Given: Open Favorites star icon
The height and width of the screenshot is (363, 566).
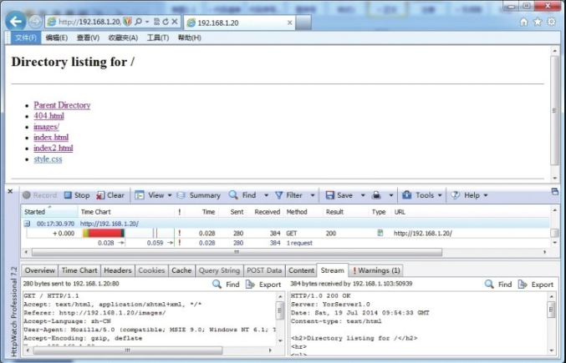Looking at the screenshot, I should point(538,22).
